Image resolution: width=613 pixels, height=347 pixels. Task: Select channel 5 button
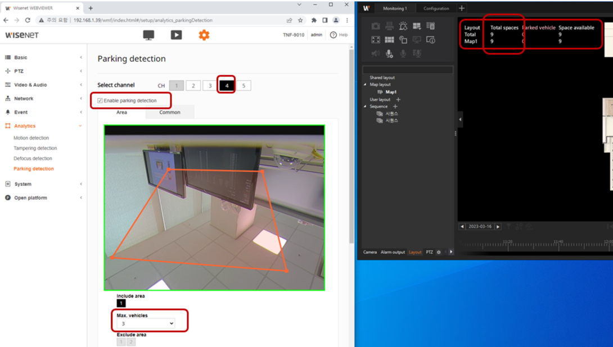pyautogui.click(x=244, y=85)
